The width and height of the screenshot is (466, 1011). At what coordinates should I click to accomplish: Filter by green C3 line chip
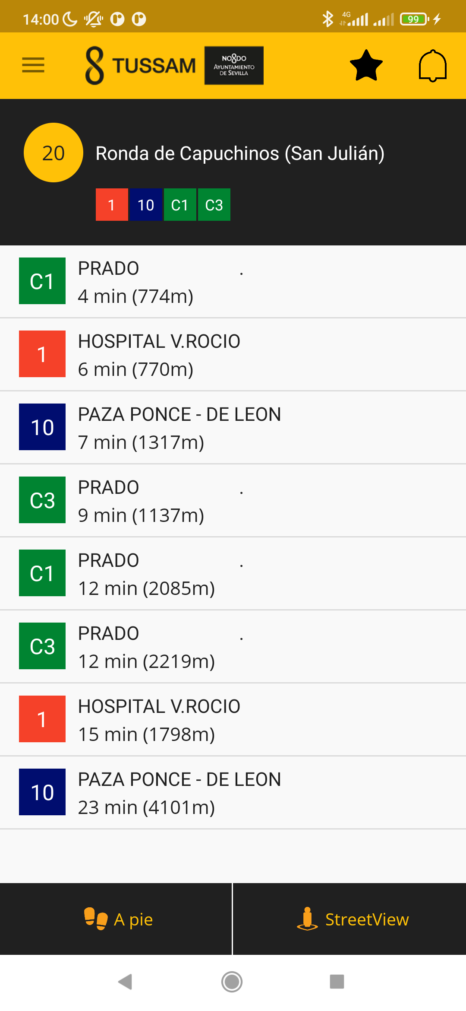[214, 205]
